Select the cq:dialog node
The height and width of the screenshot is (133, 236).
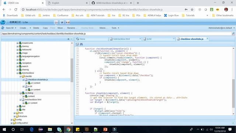tap(29, 93)
